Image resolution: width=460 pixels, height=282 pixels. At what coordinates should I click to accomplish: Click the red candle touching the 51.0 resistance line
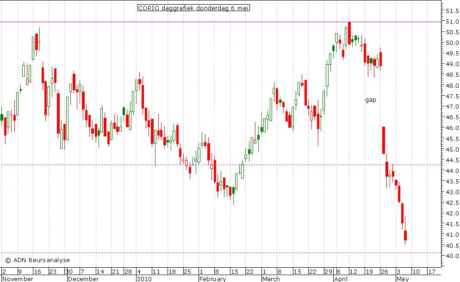pos(349,33)
